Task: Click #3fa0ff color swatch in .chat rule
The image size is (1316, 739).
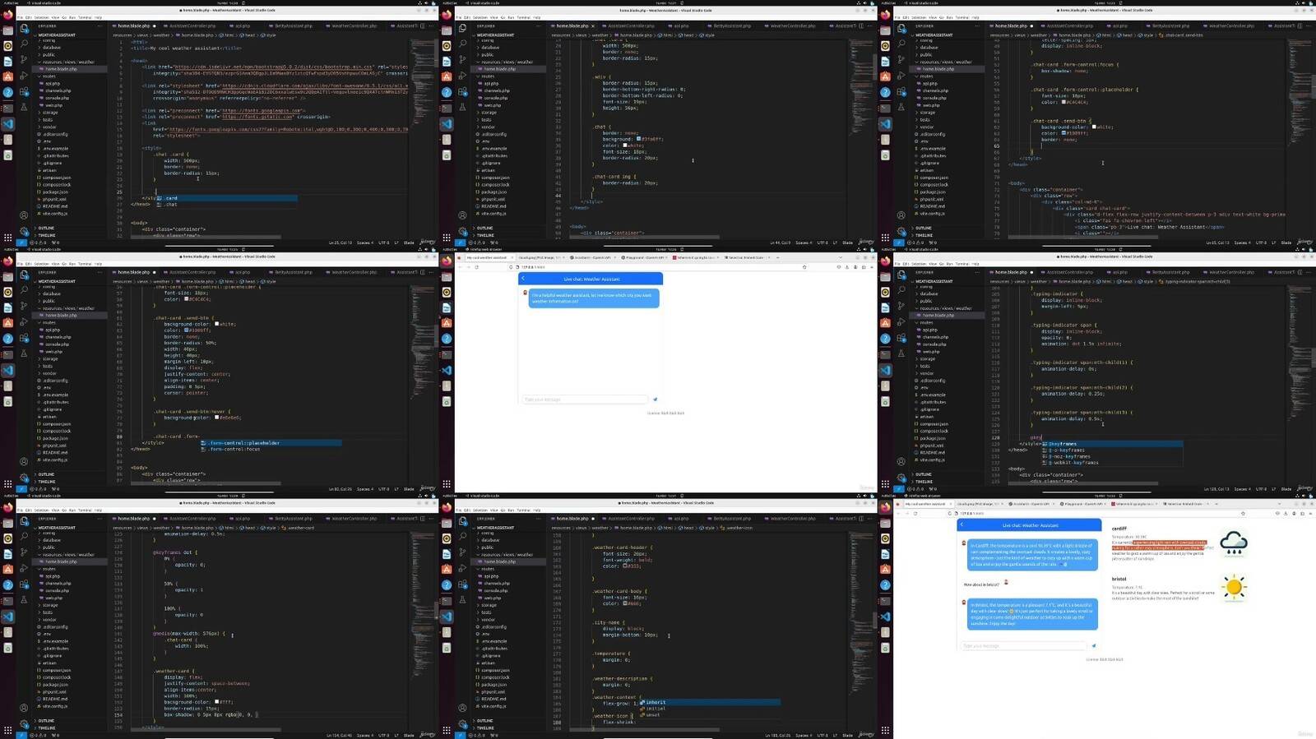Action: click(639, 139)
